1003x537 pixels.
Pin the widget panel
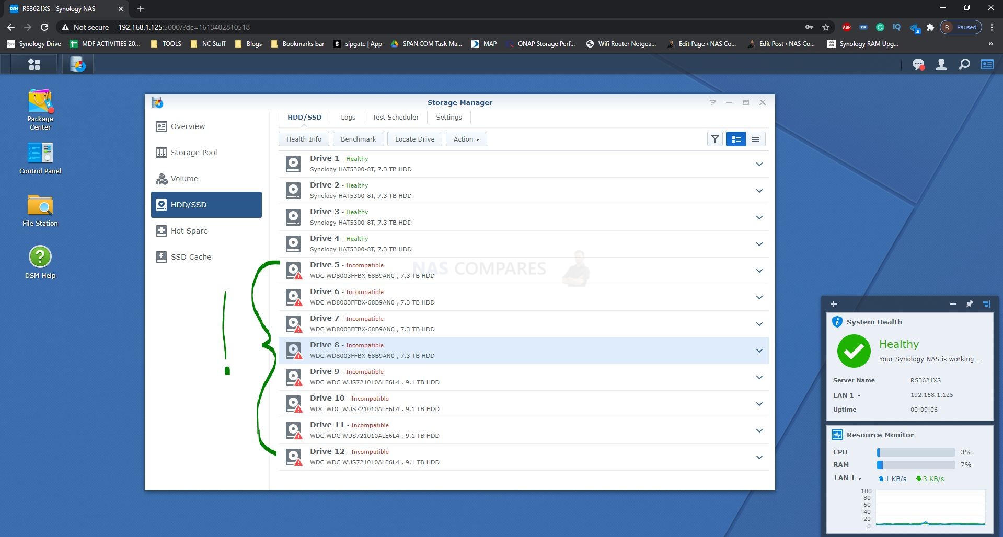coord(970,304)
